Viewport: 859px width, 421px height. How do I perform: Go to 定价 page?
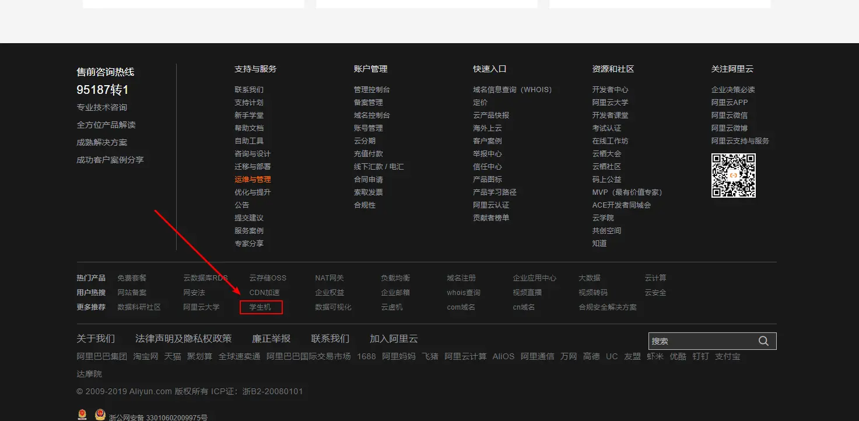coord(481,103)
